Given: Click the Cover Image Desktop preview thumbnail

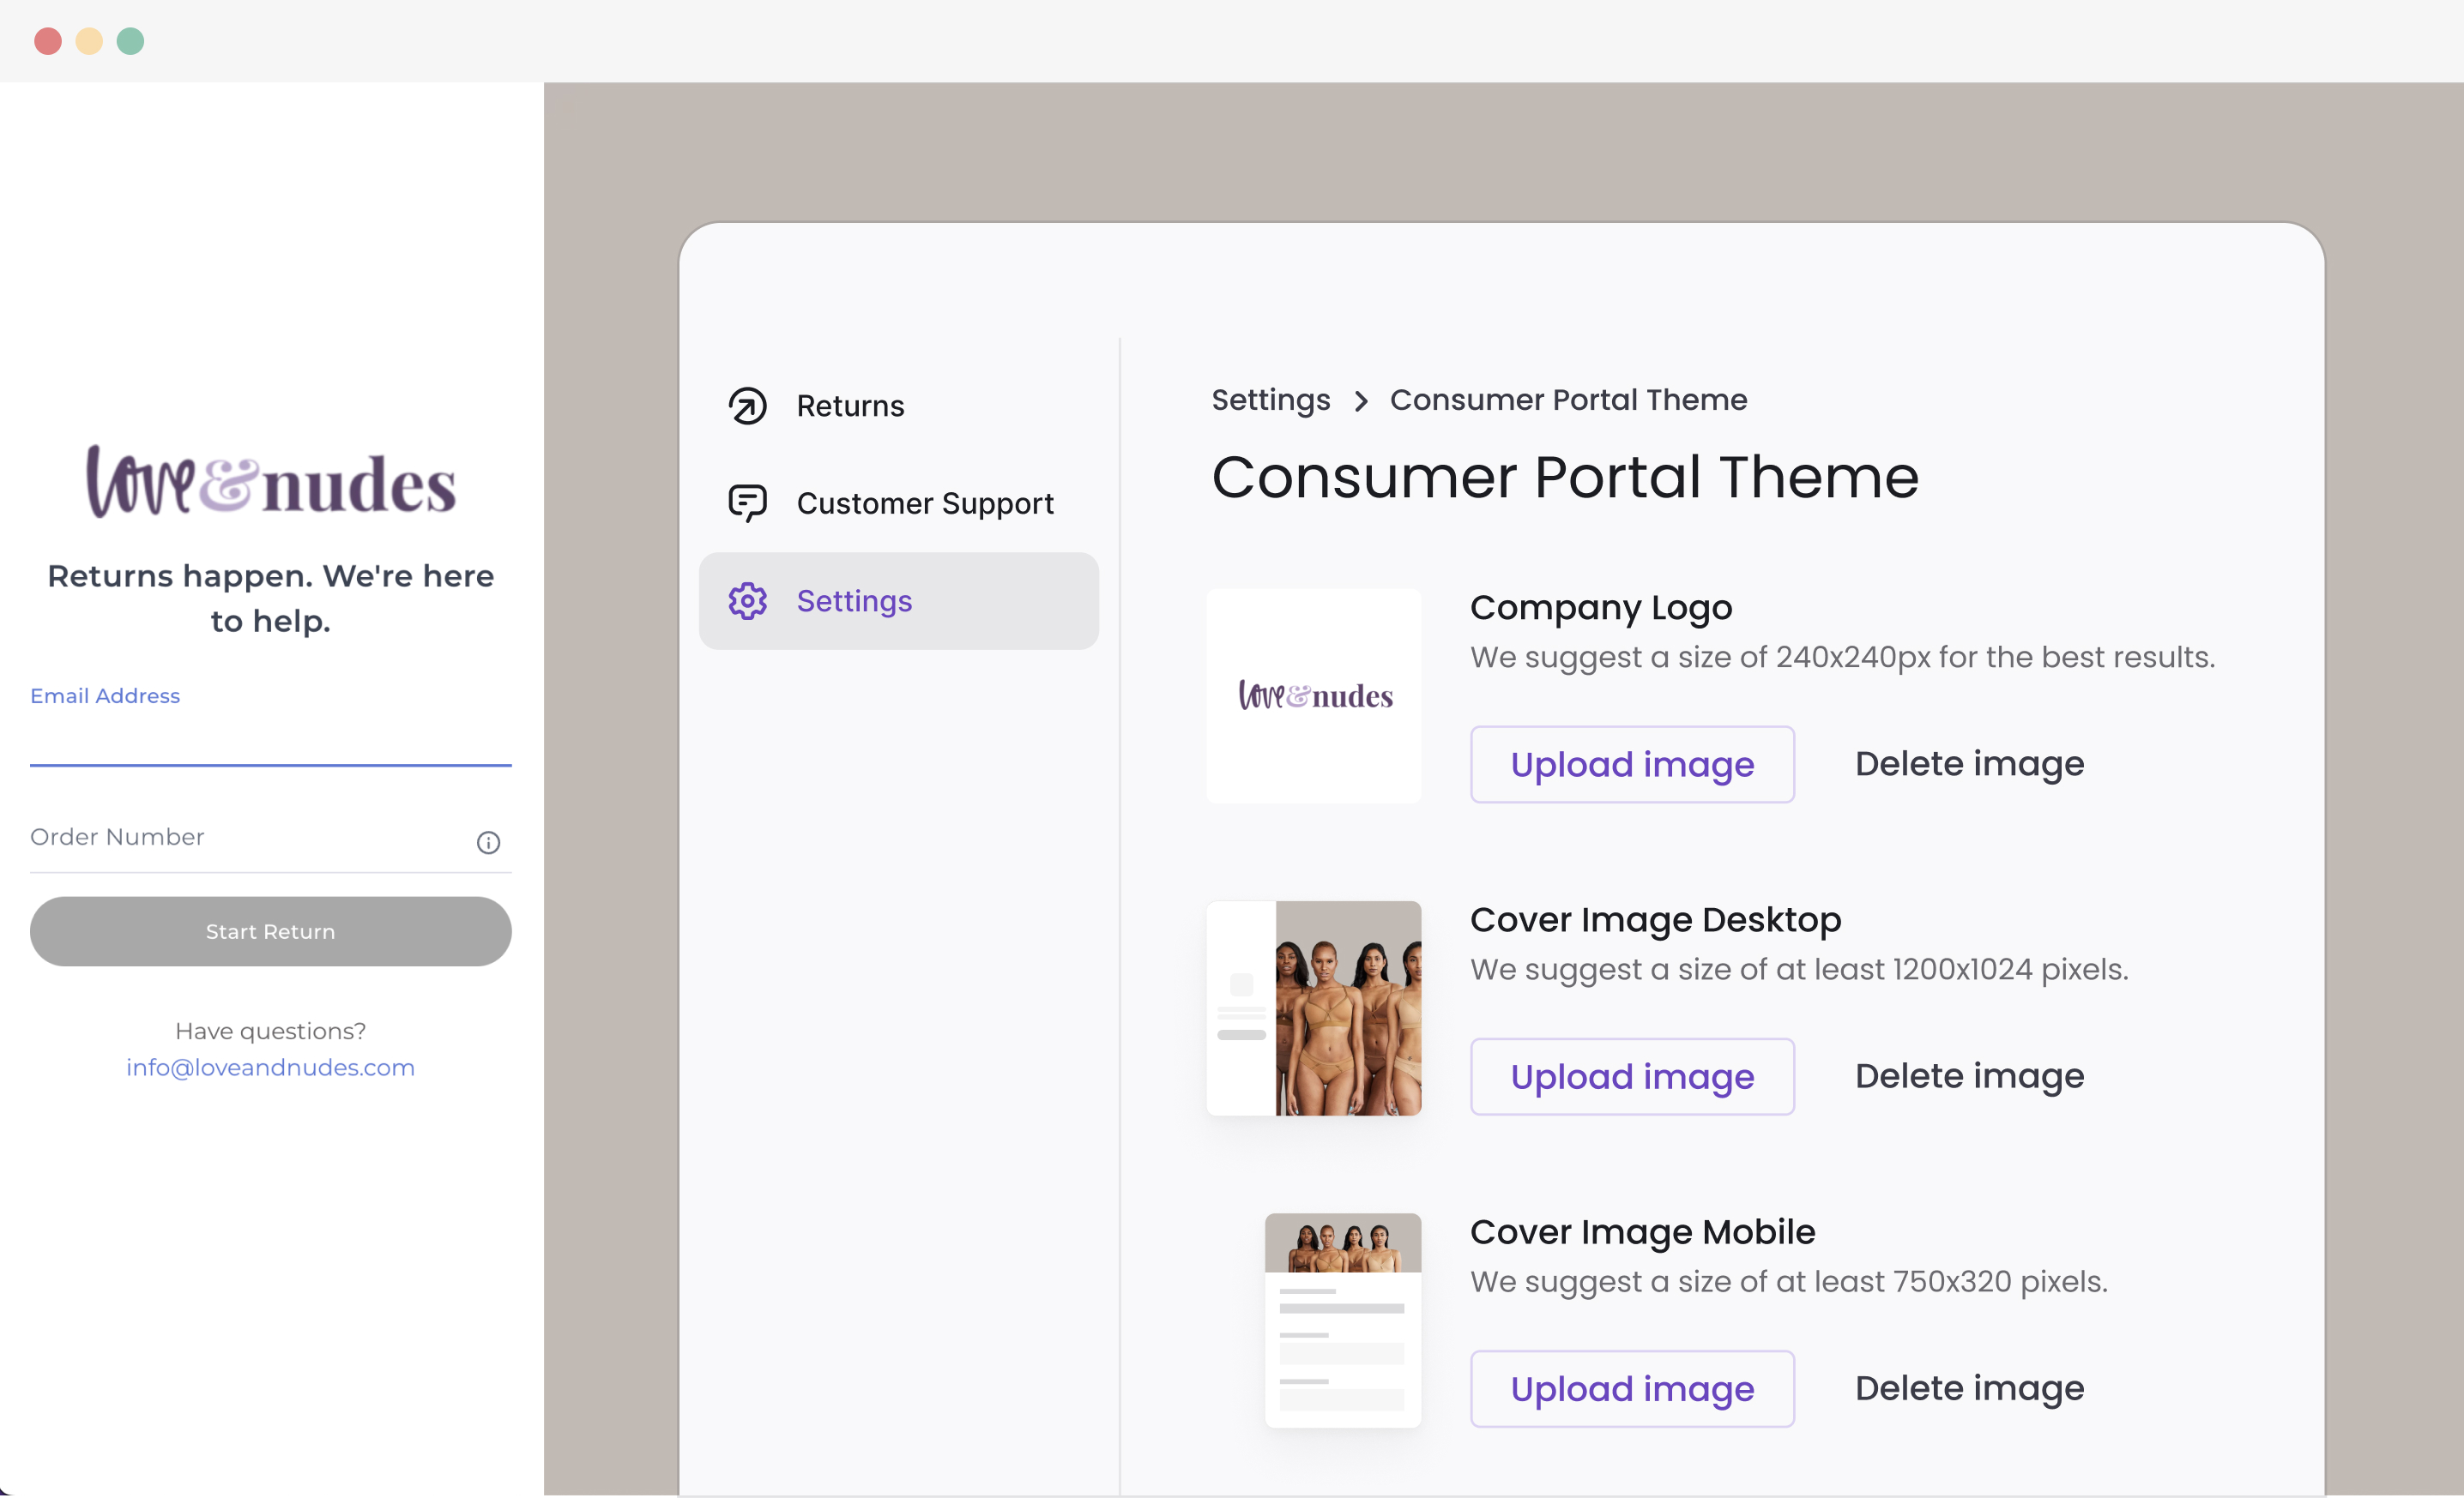Looking at the screenshot, I should click(1313, 1008).
